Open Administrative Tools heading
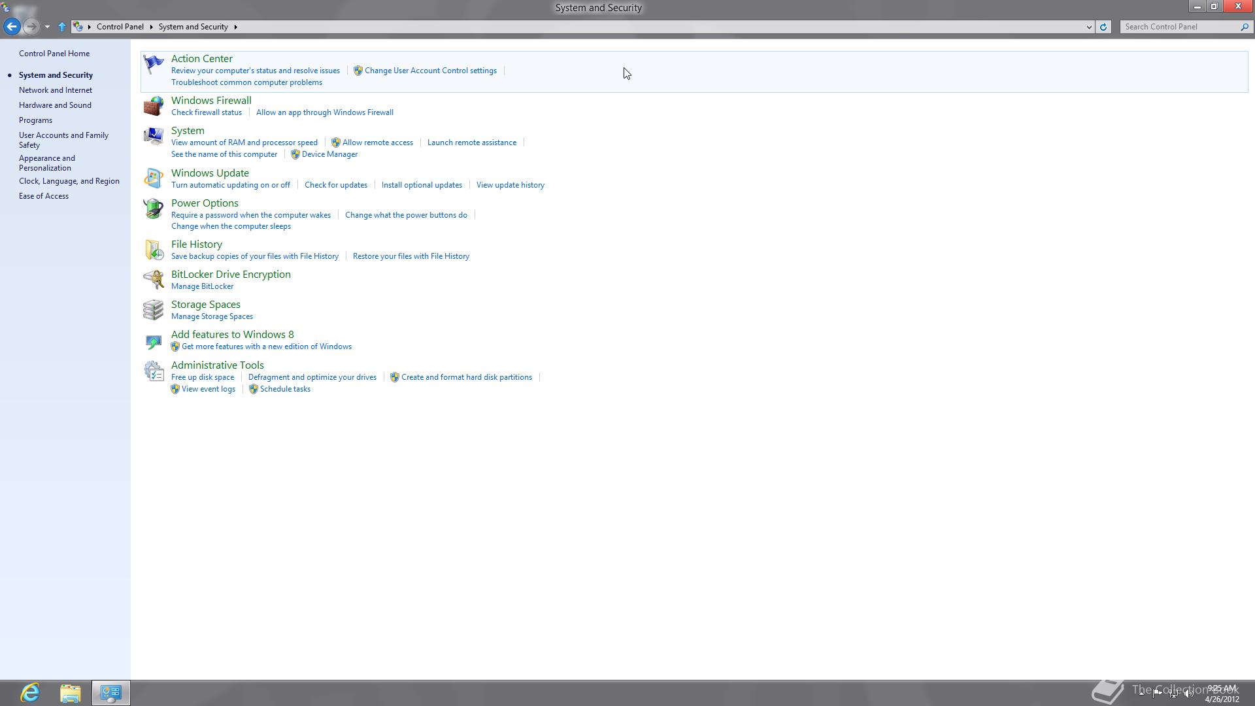 point(218,365)
